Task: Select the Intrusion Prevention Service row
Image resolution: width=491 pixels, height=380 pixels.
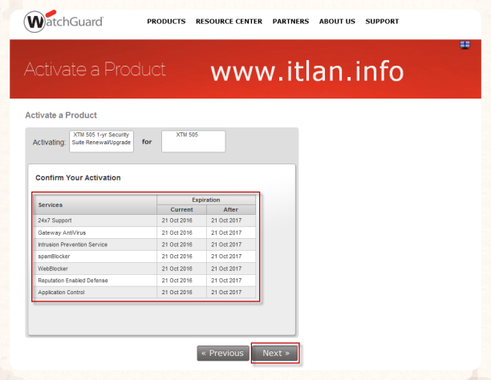Action: [x=94, y=244]
